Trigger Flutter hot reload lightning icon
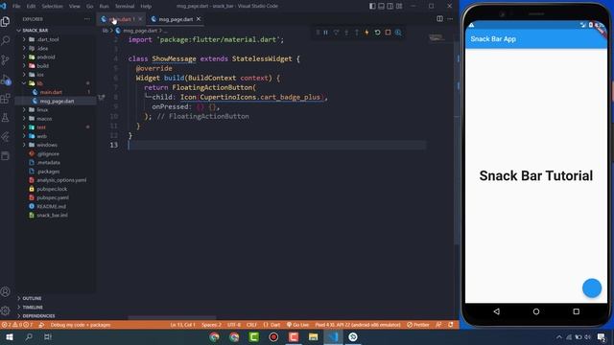Viewport: 614px width, 345px height. click(366, 33)
